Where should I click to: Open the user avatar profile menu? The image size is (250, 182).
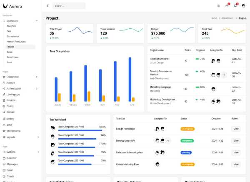[x=244, y=6]
